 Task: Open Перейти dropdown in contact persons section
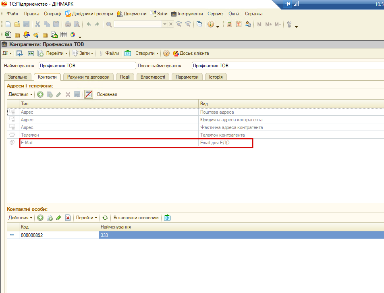87,218
